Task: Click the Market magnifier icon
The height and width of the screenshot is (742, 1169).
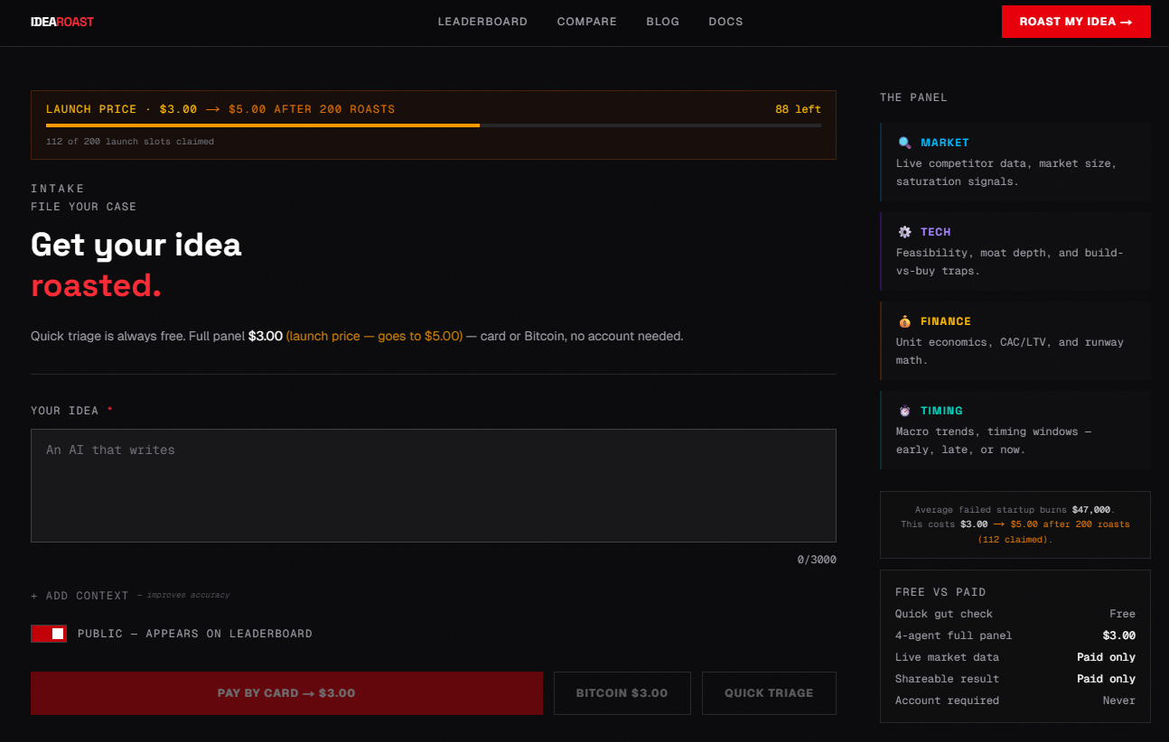Action: [x=904, y=143]
